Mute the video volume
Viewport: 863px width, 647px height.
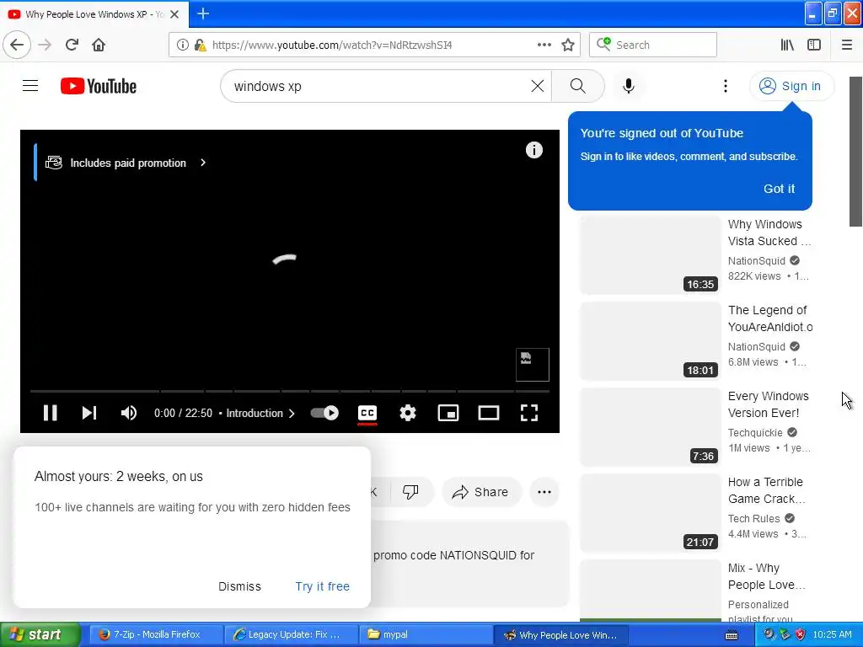coord(129,413)
